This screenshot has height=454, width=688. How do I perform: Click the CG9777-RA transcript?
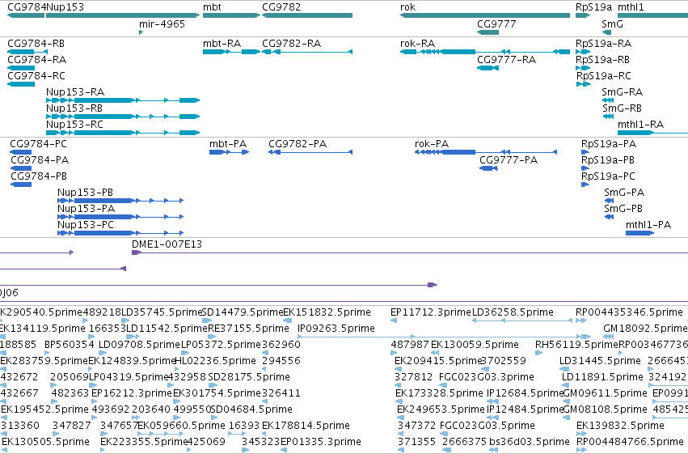(x=488, y=68)
